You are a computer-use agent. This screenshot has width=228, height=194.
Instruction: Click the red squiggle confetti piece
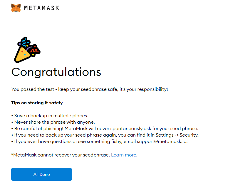pyautogui.click(x=34, y=51)
